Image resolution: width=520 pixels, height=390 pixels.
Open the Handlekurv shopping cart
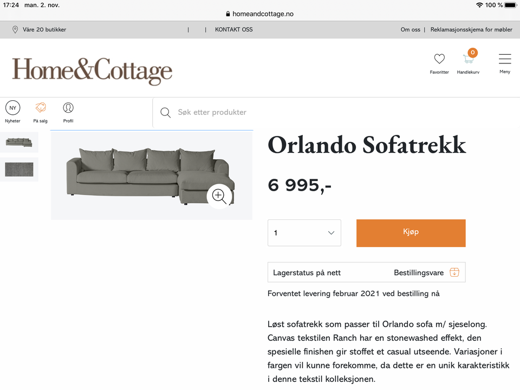467,60
